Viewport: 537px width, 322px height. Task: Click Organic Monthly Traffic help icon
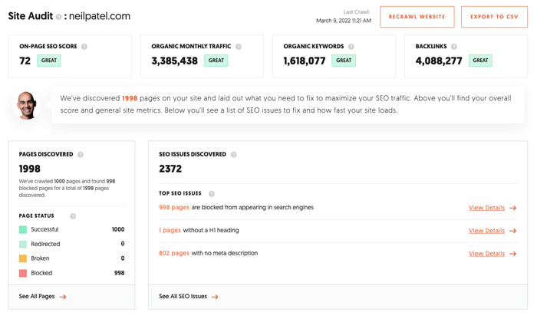click(x=239, y=47)
